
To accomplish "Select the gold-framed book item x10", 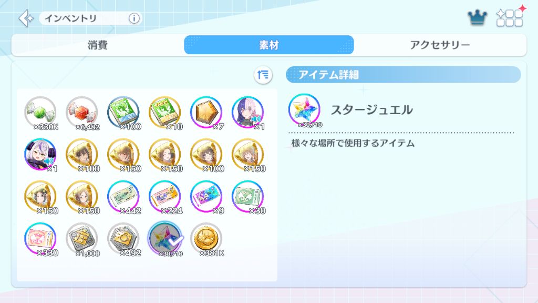I will pos(165,113).
